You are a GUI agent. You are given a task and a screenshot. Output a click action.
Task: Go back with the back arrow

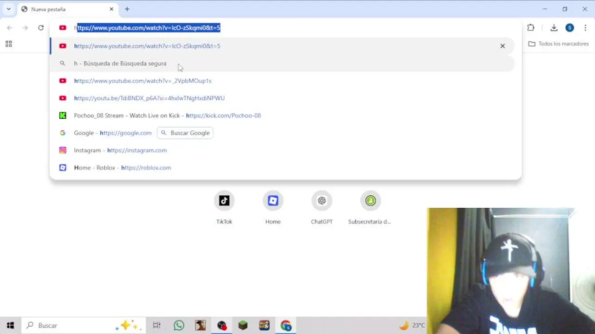[x=10, y=28]
